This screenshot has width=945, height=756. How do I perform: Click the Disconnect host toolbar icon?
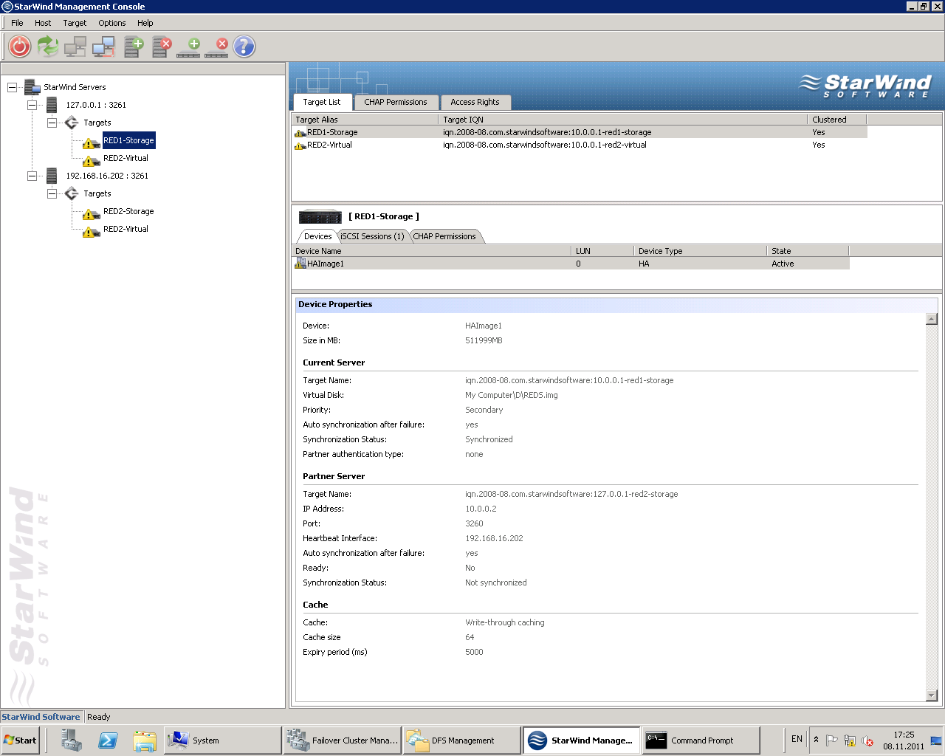pos(103,47)
